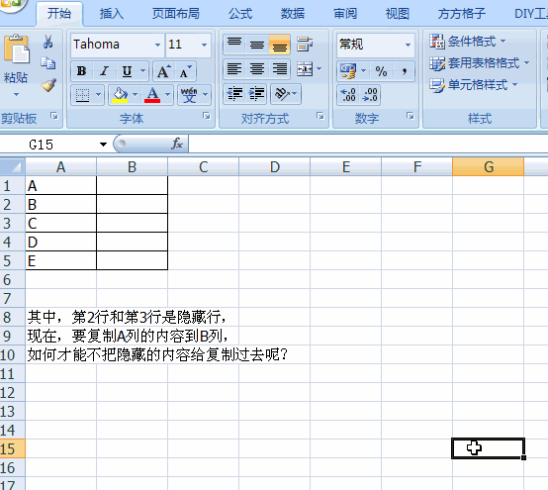Apply the yellow fill color bucket
This screenshot has height=490, width=548.
coord(120,94)
